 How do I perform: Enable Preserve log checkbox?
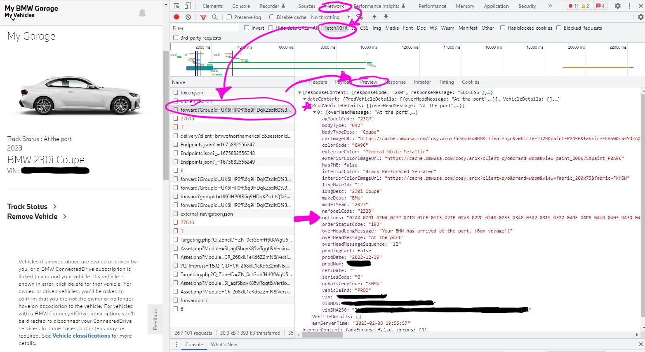229,17
